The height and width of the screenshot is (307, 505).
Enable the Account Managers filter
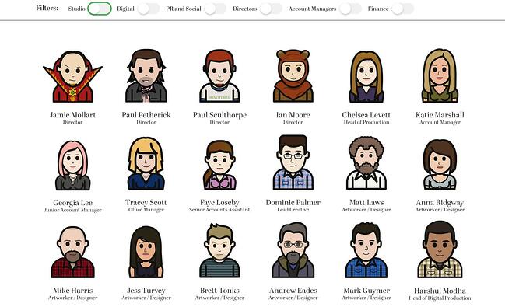pyautogui.click(x=350, y=9)
